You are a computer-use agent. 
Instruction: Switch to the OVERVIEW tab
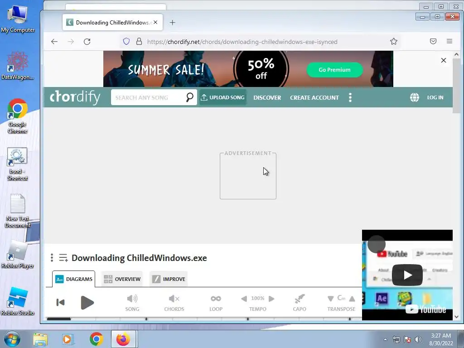[122, 279]
